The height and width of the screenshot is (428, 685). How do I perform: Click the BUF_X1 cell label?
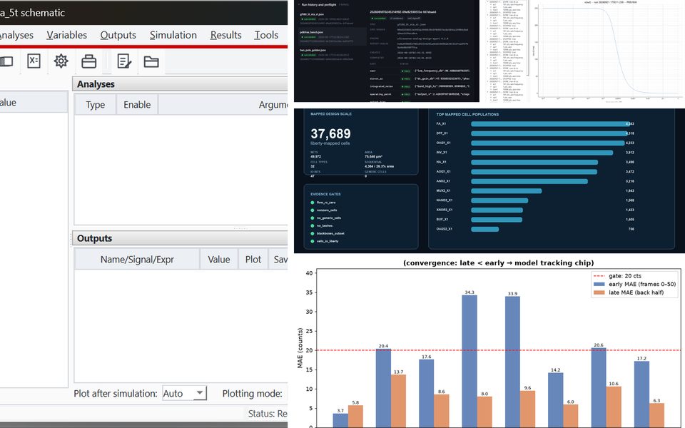click(x=442, y=220)
